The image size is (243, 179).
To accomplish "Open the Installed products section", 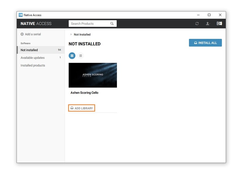I will pyautogui.click(x=41, y=65).
